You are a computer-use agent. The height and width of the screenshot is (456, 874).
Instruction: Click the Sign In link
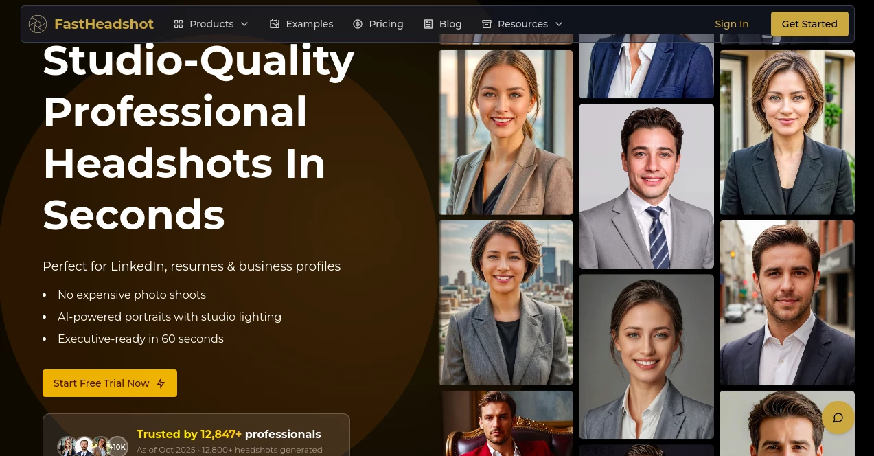(x=731, y=24)
